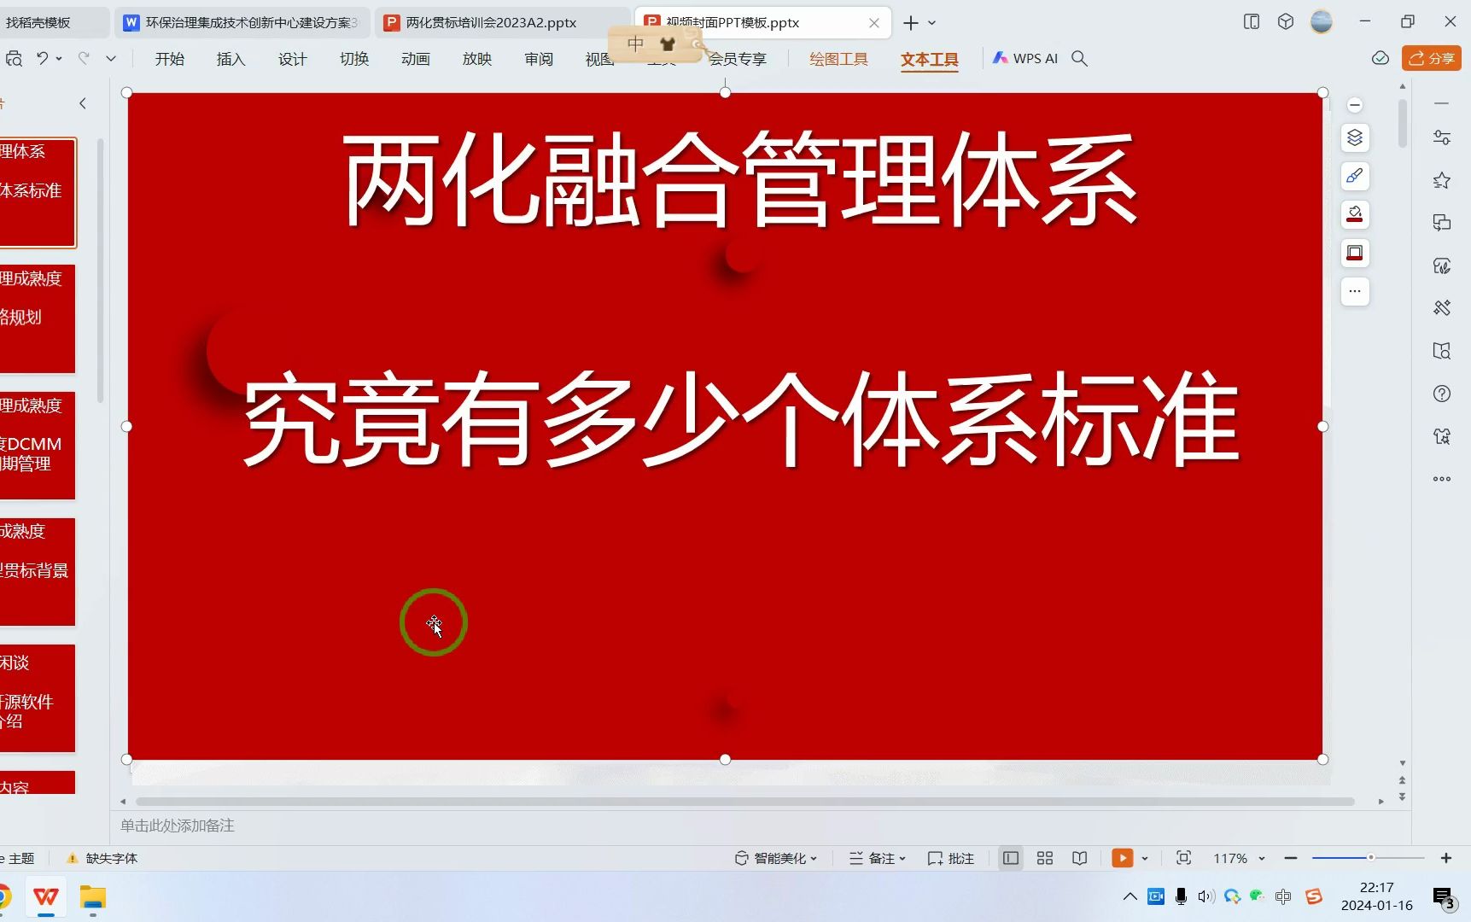The width and height of the screenshot is (1471, 922).
Task: Select the second slide thumbnail
Action: 38,319
